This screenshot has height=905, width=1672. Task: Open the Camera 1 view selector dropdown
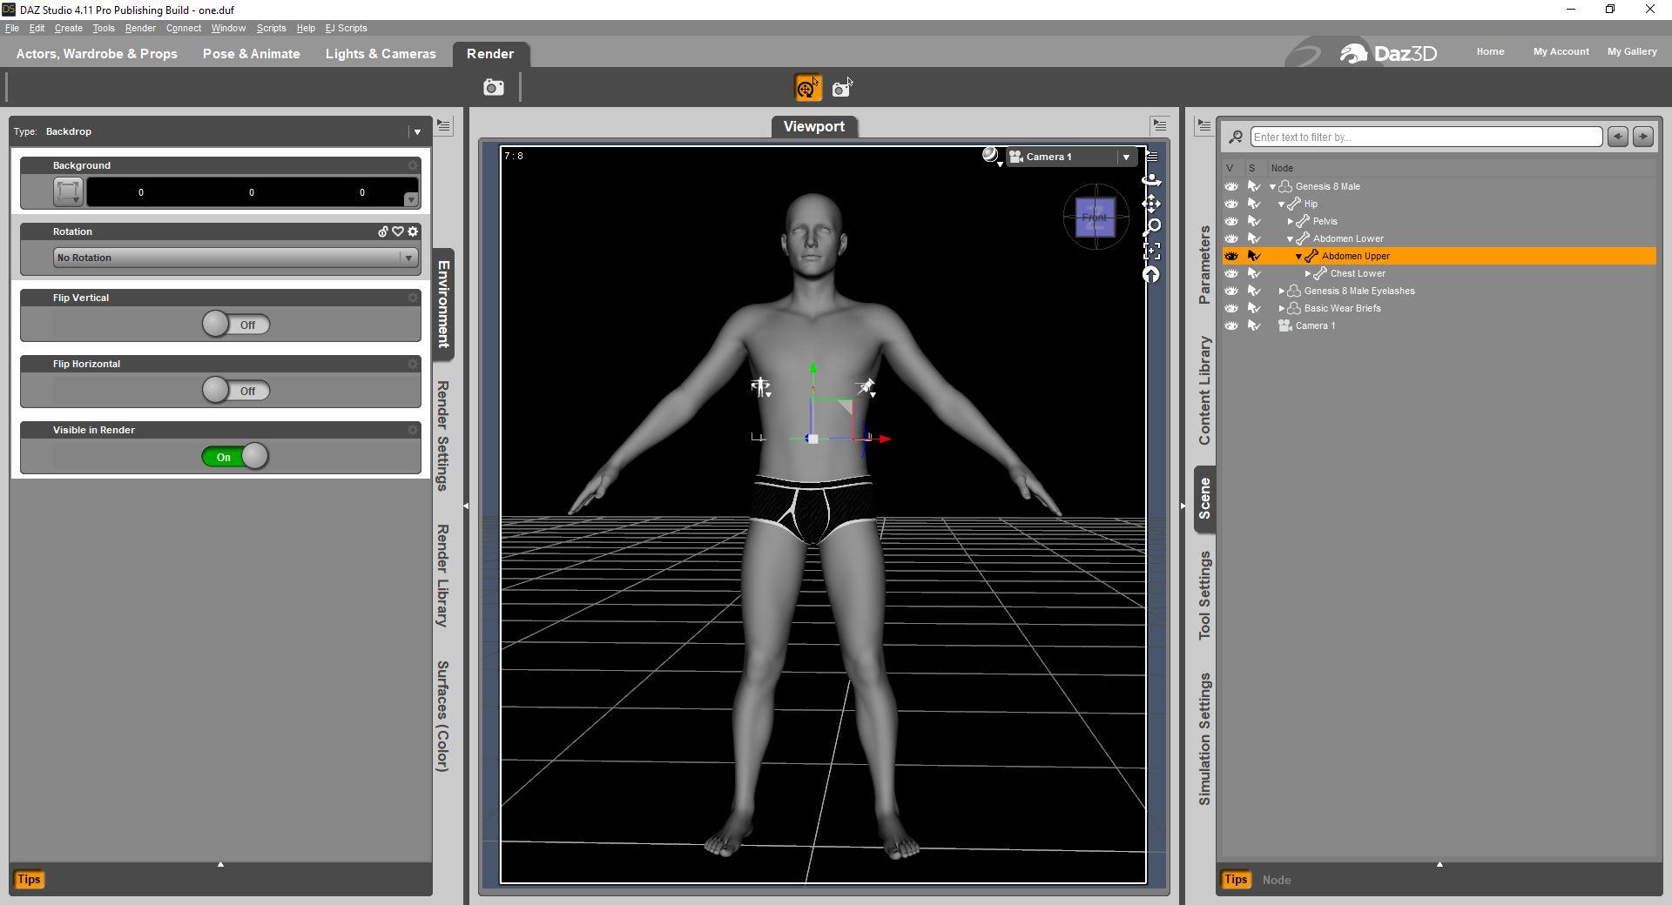(1071, 157)
